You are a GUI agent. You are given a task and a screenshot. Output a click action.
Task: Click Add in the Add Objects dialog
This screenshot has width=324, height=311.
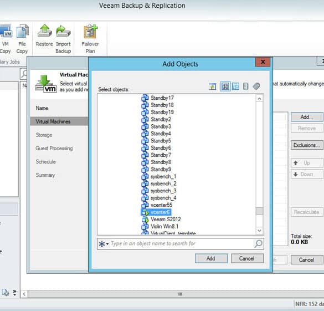(x=211, y=258)
